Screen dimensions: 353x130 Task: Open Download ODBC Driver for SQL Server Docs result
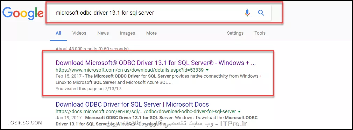click(x=132, y=104)
